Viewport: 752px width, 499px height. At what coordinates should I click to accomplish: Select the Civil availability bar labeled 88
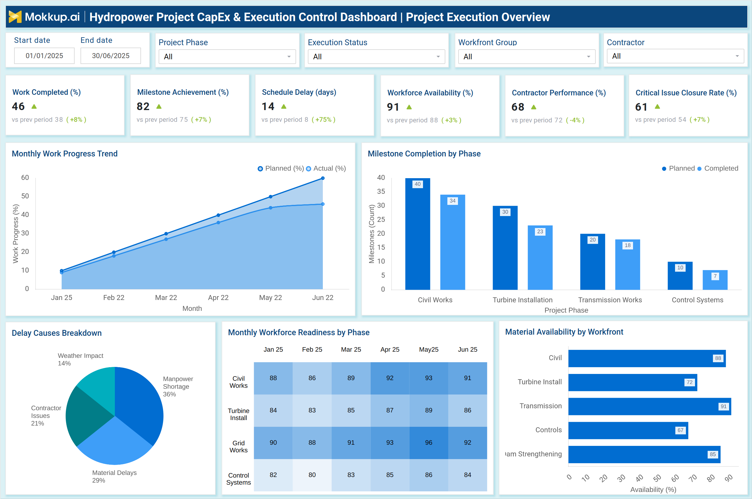click(x=647, y=358)
